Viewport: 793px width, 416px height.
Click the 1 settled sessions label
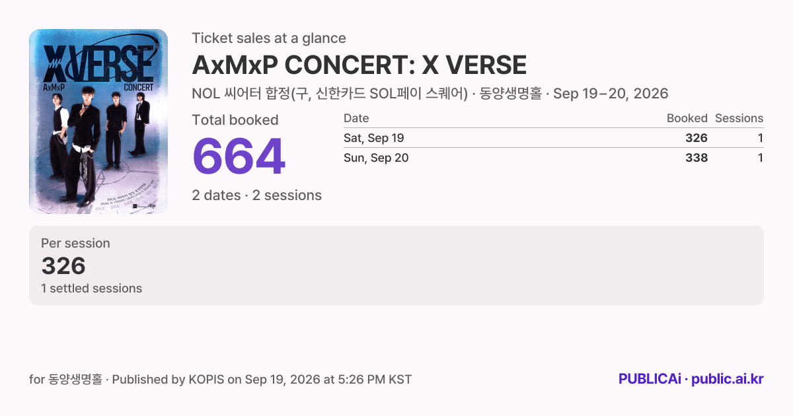(x=91, y=289)
